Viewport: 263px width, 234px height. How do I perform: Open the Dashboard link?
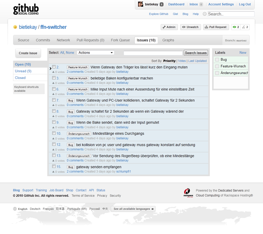click(x=176, y=4)
